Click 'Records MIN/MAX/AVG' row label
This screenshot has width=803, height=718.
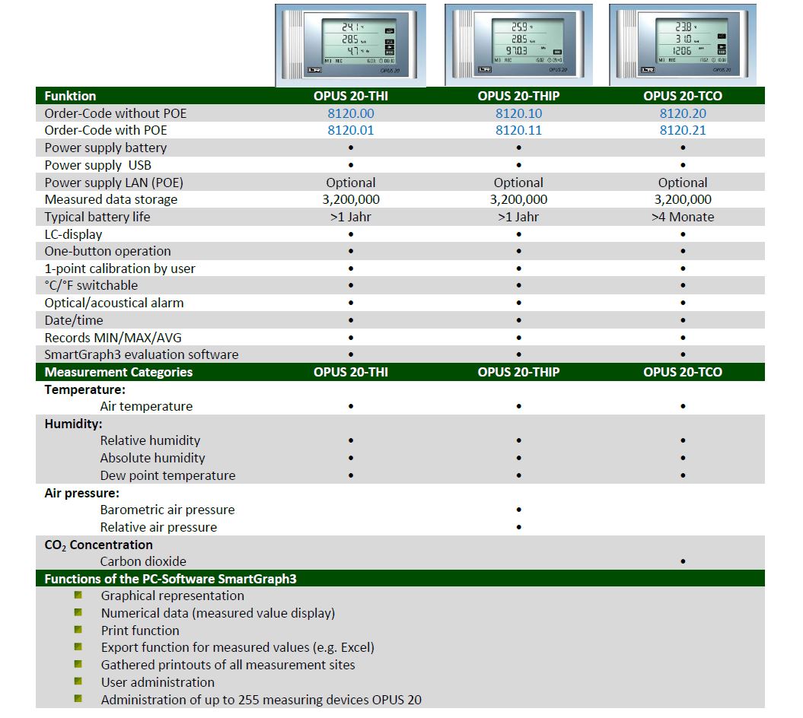click(x=113, y=338)
